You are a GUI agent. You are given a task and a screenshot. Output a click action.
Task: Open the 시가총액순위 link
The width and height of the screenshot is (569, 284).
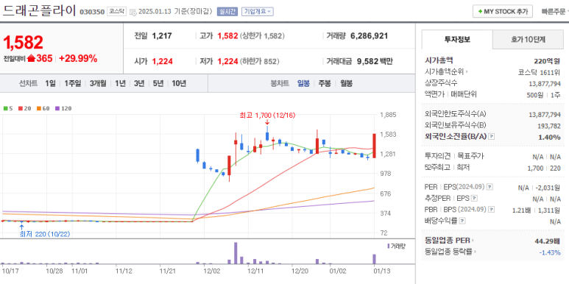coord(446,71)
